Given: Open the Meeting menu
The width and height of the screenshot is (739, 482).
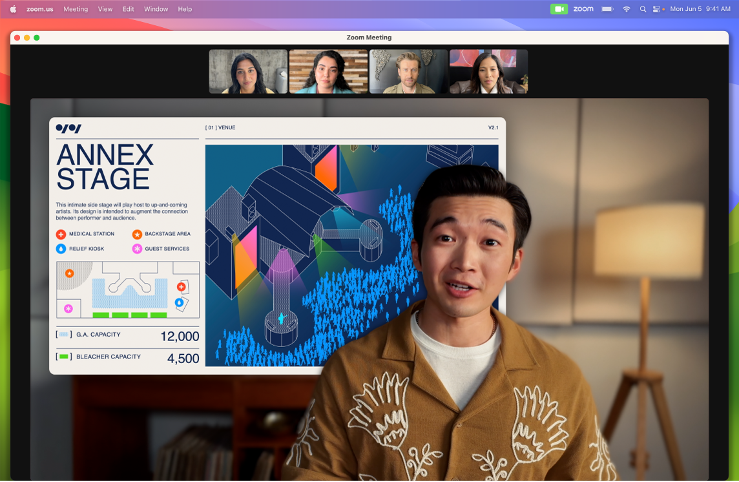Looking at the screenshot, I should [x=76, y=8].
